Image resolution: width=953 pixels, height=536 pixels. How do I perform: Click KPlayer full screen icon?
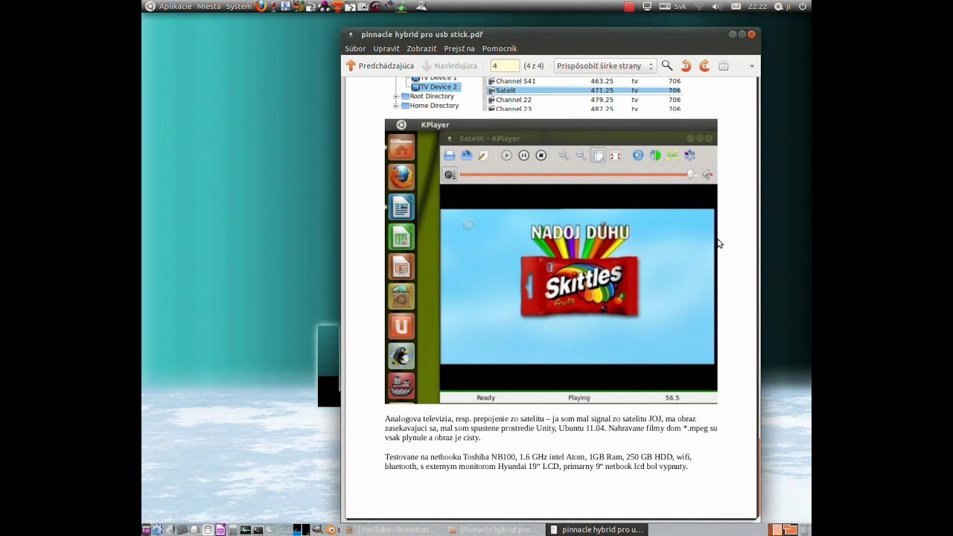616,155
